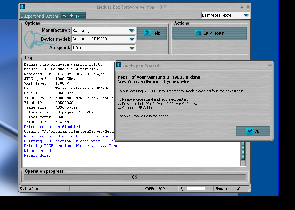Click the log scrollbar thumb
Screen dimensions: 295x210
click(243, 150)
